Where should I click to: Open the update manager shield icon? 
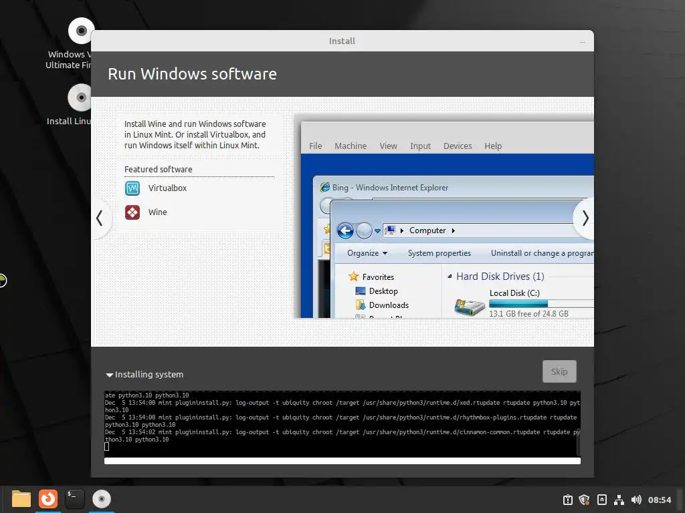tap(584, 500)
